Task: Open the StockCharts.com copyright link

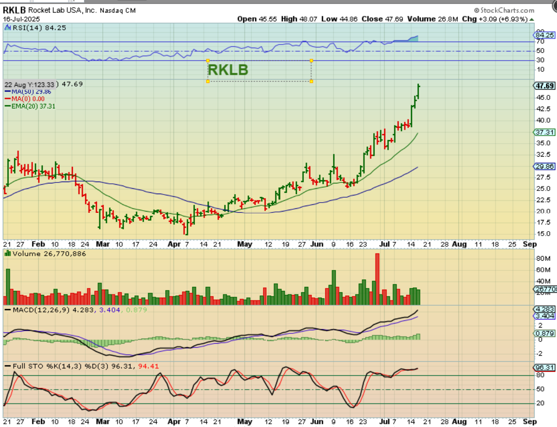Action: [504, 10]
